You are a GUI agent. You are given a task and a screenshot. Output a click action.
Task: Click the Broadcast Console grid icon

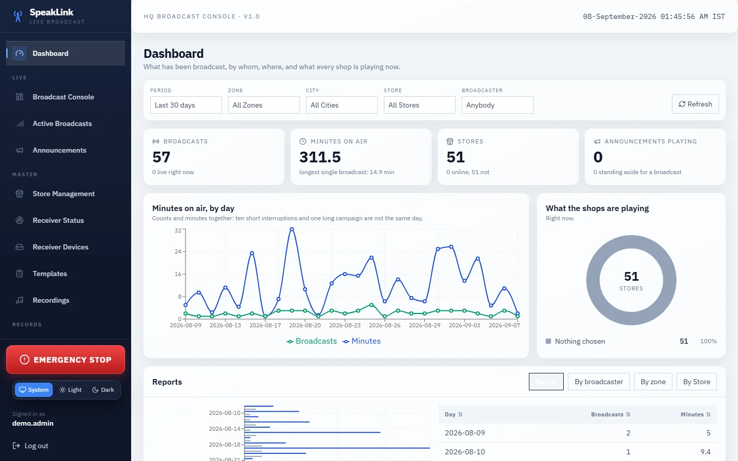point(19,97)
